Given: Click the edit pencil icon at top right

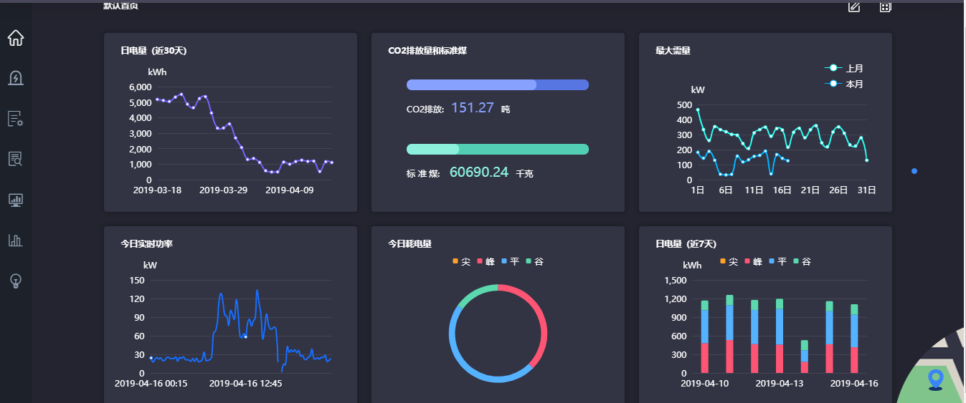Looking at the screenshot, I should click(x=853, y=7).
